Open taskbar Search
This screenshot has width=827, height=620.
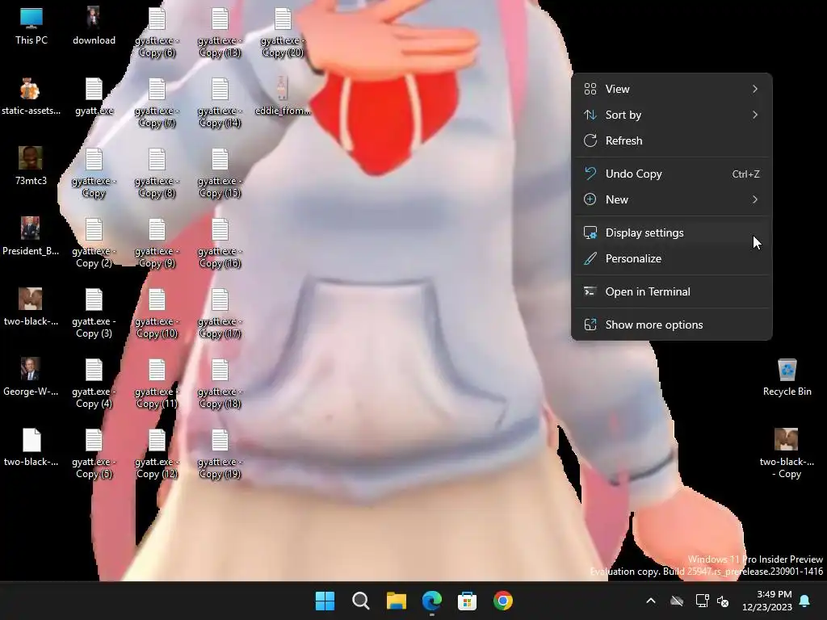pos(361,601)
